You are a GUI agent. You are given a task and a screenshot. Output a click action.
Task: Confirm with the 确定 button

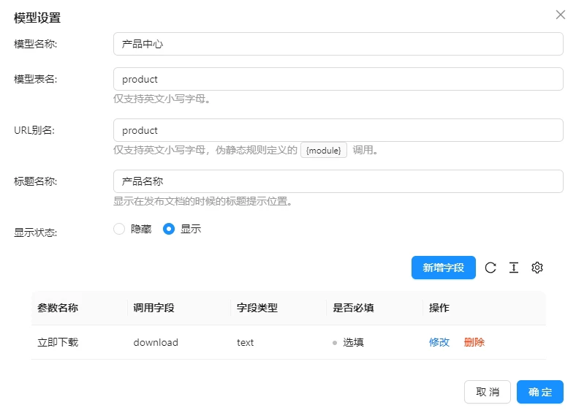(540, 392)
